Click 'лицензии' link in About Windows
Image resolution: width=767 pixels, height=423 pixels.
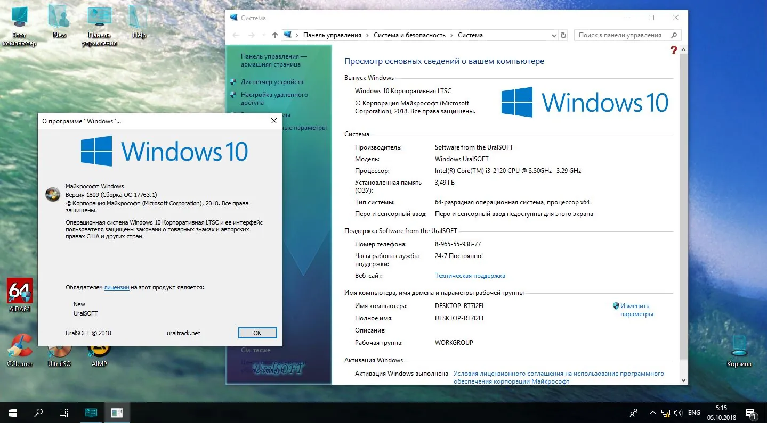[117, 287]
